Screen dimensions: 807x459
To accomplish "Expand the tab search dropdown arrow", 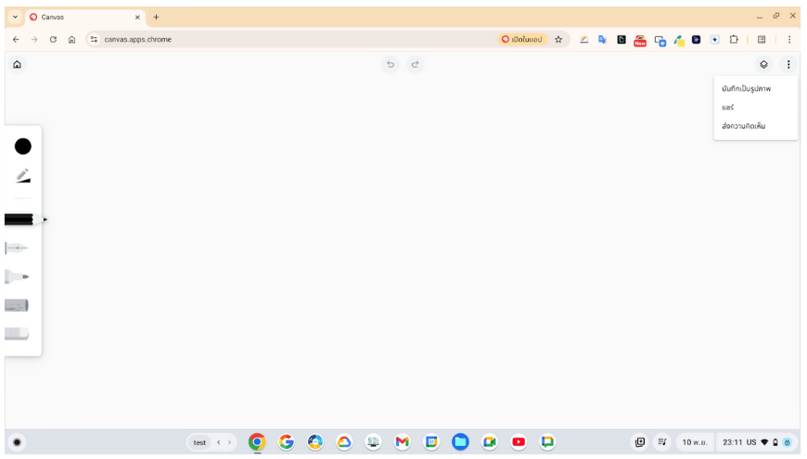I will click(15, 17).
